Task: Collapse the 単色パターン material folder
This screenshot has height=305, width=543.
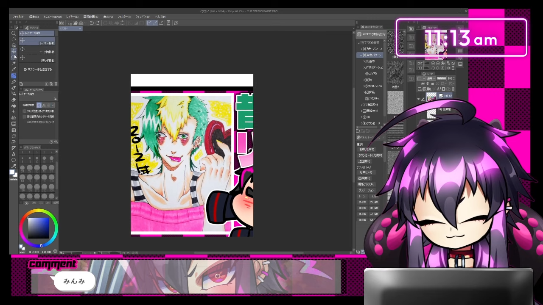Action: tap(361, 55)
